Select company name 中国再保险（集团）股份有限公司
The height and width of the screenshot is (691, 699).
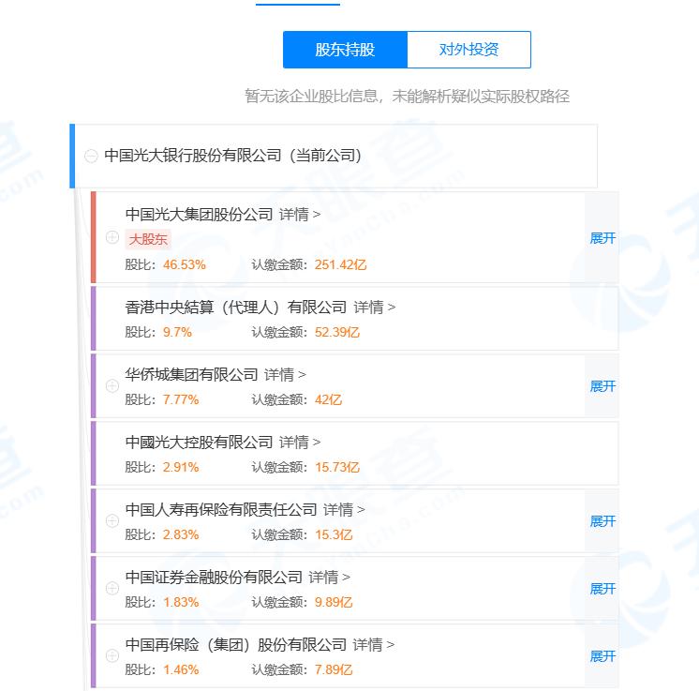pyautogui.click(x=236, y=644)
